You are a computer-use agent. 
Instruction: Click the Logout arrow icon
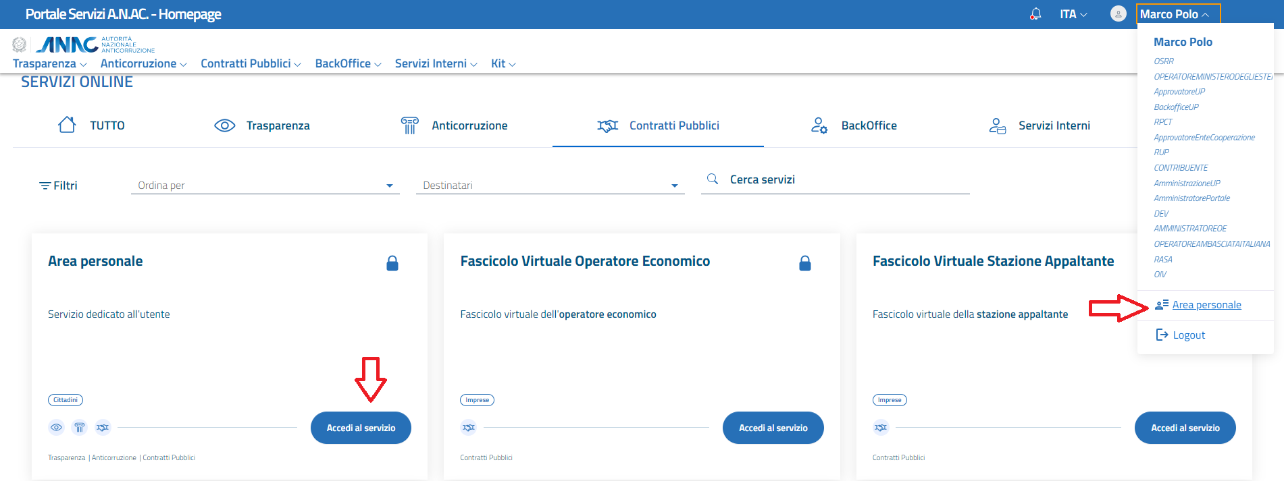pos(1162,335)
